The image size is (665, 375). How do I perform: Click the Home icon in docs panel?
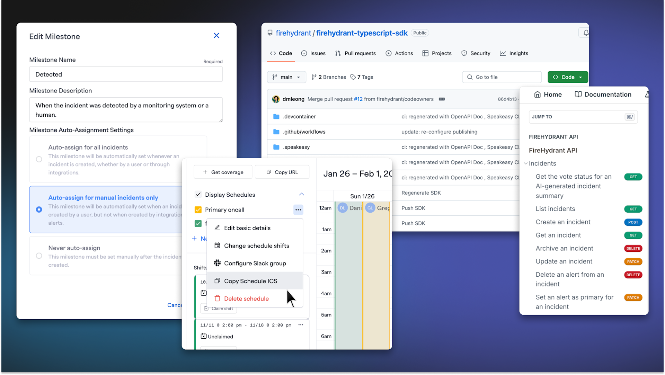[537, 95]
